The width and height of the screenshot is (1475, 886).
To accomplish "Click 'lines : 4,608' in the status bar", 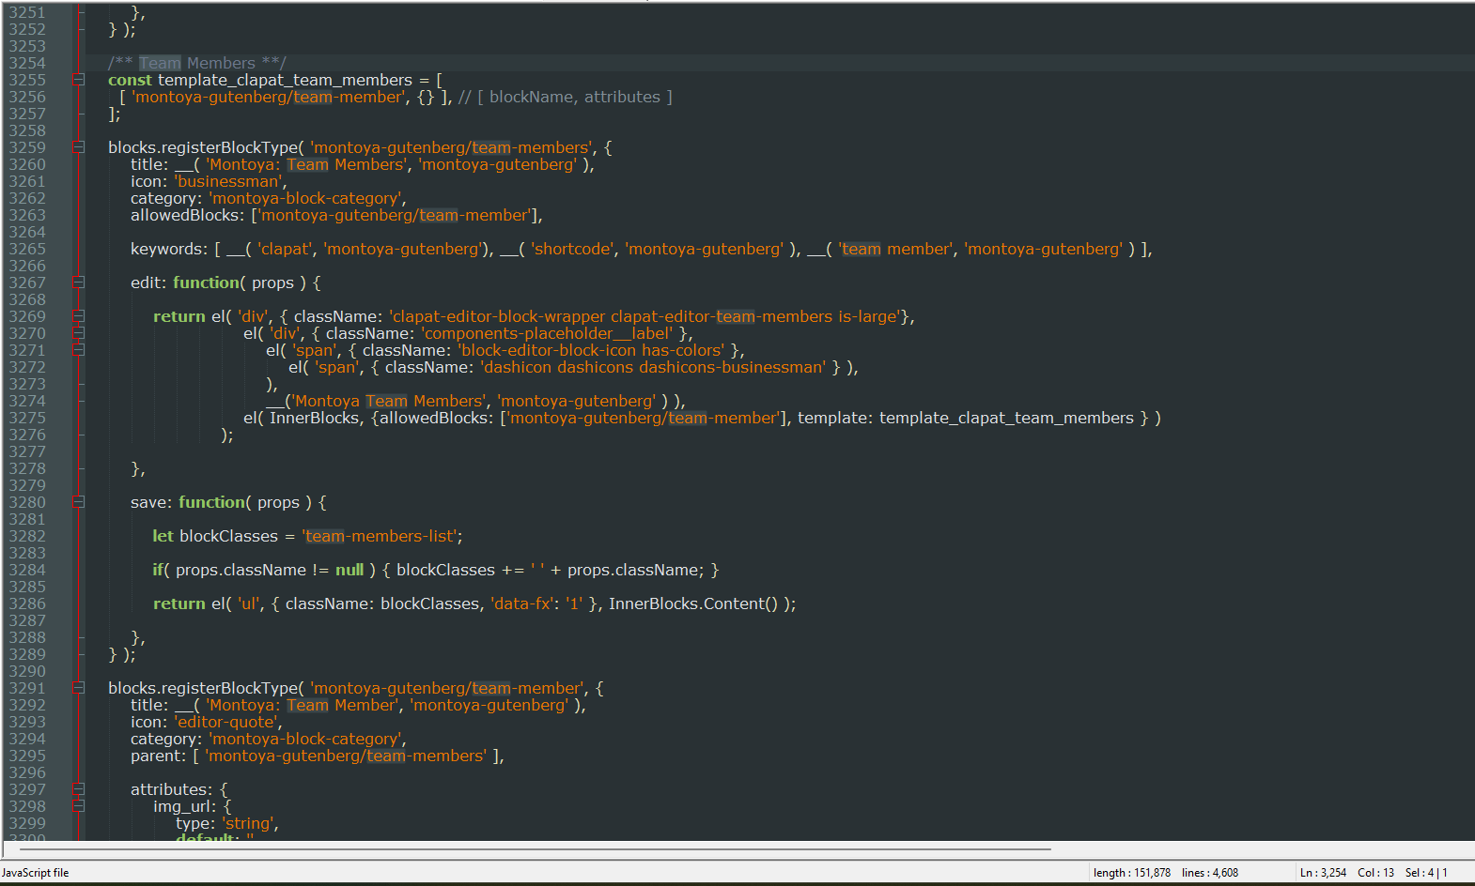I will (x=1210, y=873).
